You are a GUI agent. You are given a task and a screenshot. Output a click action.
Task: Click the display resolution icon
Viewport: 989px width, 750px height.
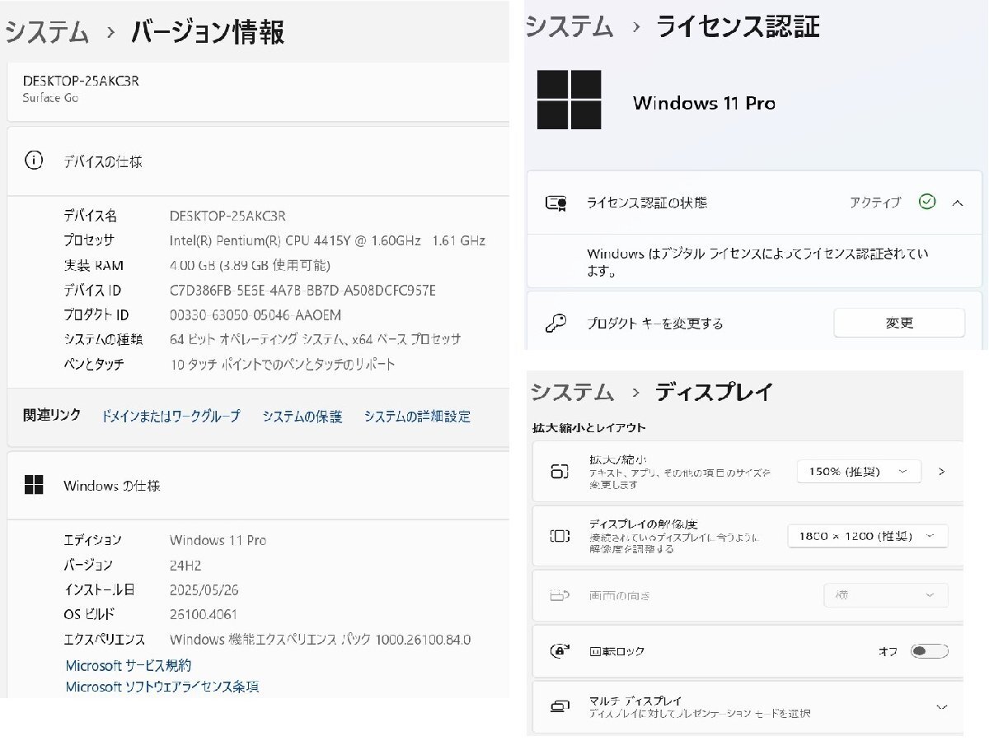(x=560, y=535)
